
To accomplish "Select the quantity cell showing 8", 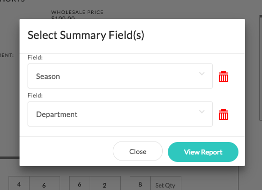I will (x=140, y=183).
